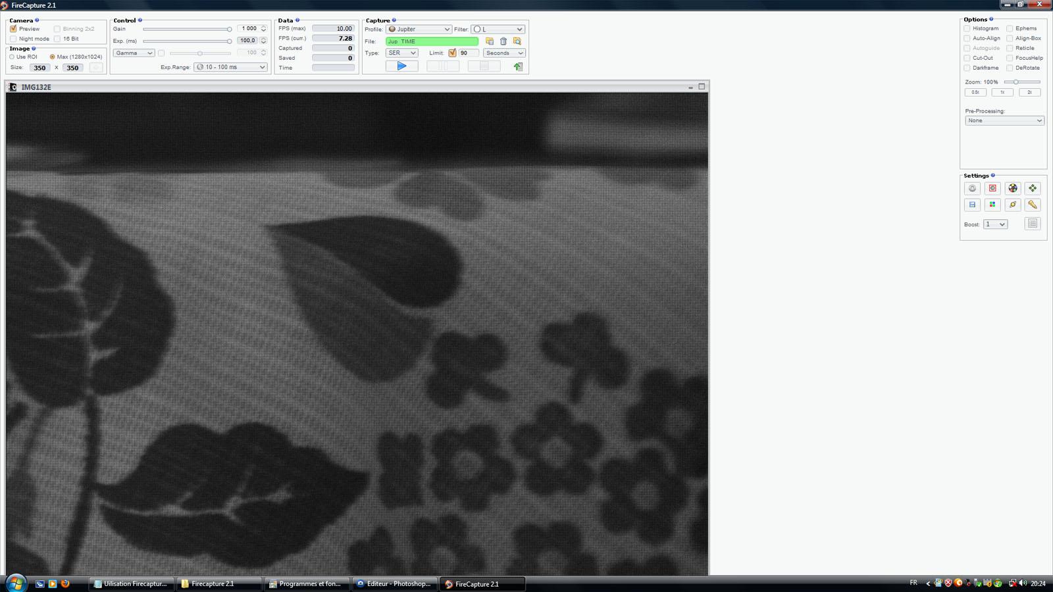Viewport: 1053px width, 592px height.
Task: Open the Type dropdown showing SER
Action: click(401, 53)
